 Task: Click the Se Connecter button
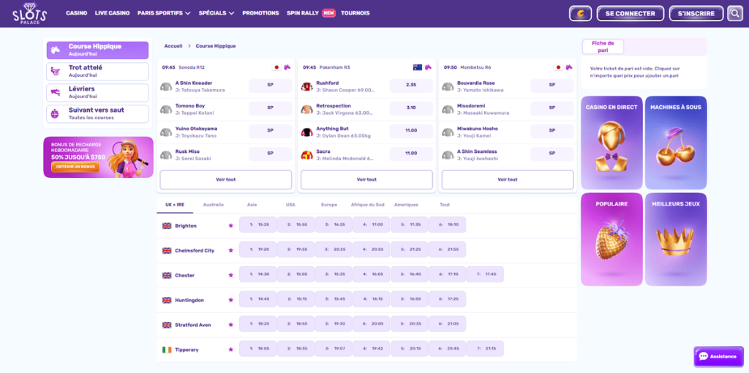630,13
